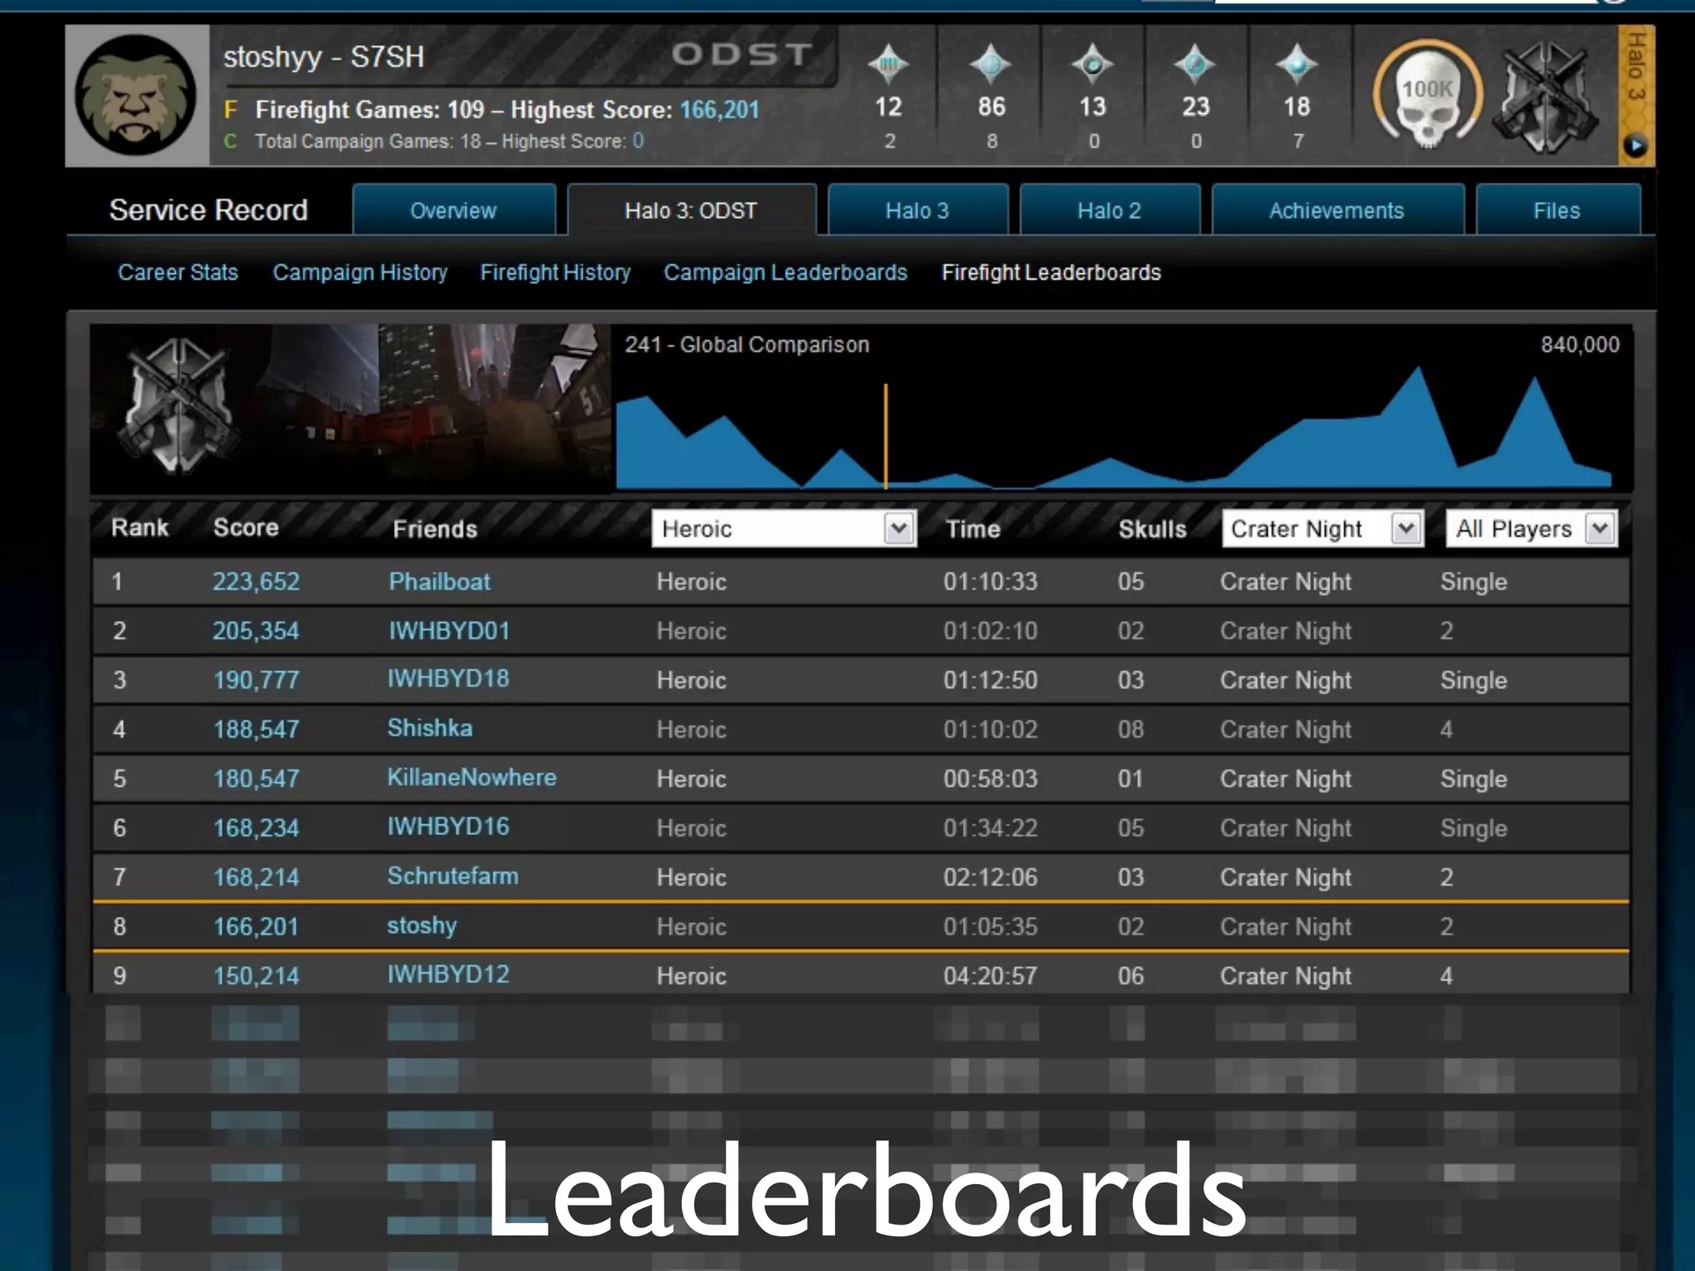
Task: Click score 168,214
Action: [x=256, y=877]
